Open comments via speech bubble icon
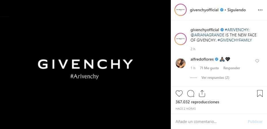The image size is (267, 129). coord(191,94)
